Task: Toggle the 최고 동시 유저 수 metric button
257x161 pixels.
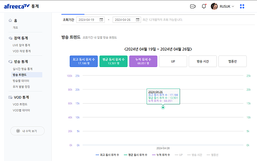Action: pyautogui.click(x=84, y=61)
